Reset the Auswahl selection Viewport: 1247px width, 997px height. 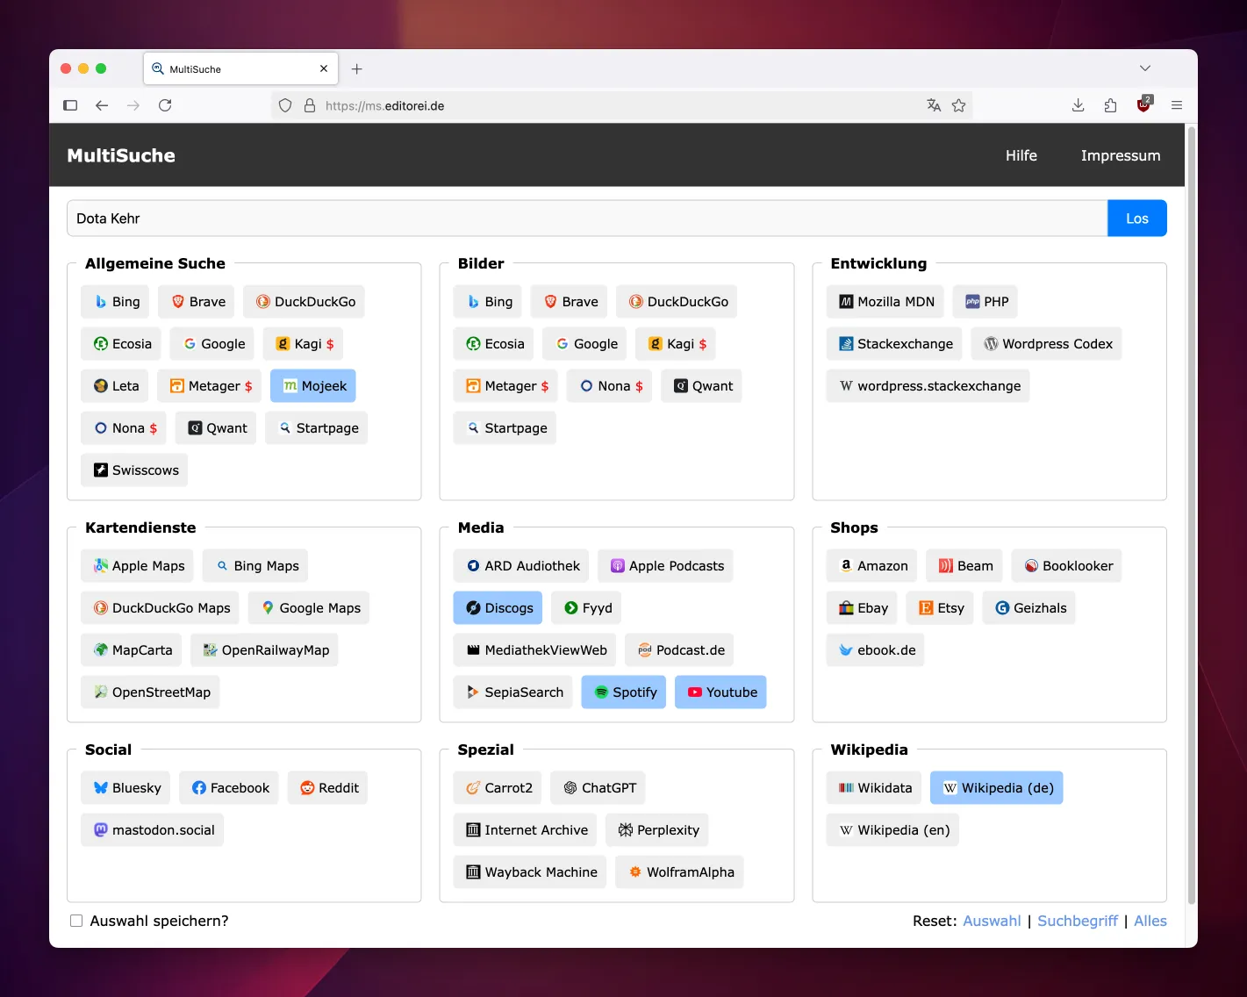click(992, 921)
